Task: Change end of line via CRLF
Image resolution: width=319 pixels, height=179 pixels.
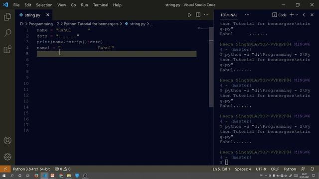Action: (x=275, y=169)
